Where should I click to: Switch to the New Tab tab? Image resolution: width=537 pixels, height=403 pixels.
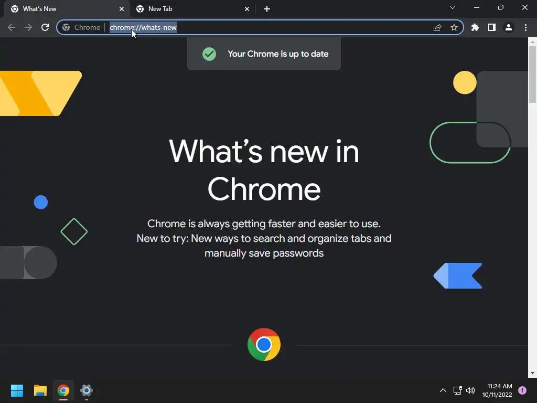(x=192, y=9)
